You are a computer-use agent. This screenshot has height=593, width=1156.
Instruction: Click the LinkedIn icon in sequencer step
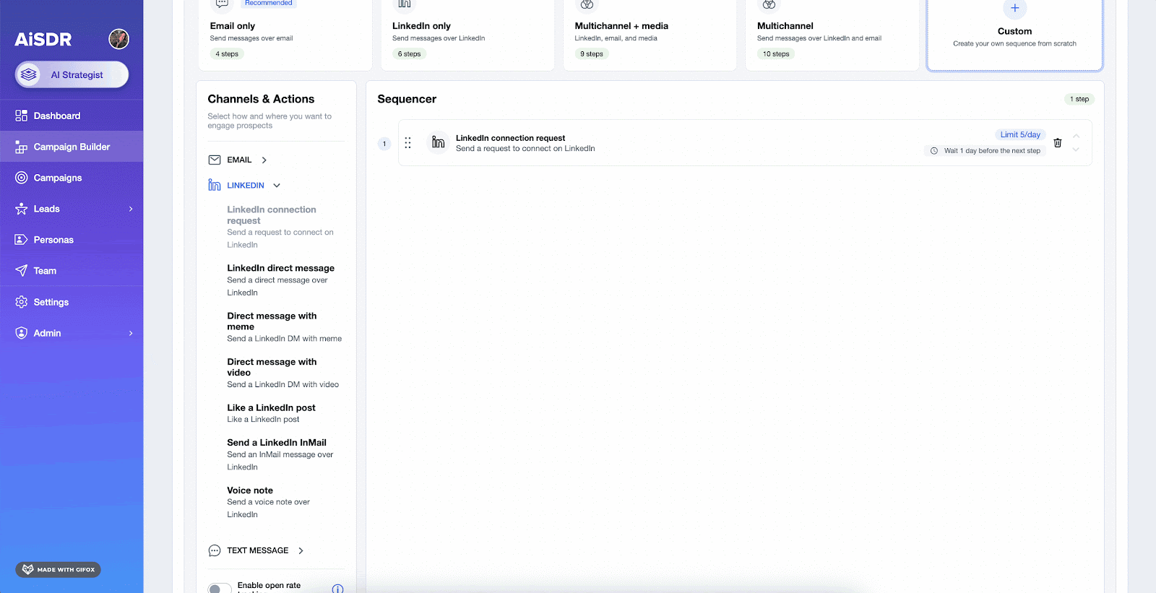click(x=439, y=142)
